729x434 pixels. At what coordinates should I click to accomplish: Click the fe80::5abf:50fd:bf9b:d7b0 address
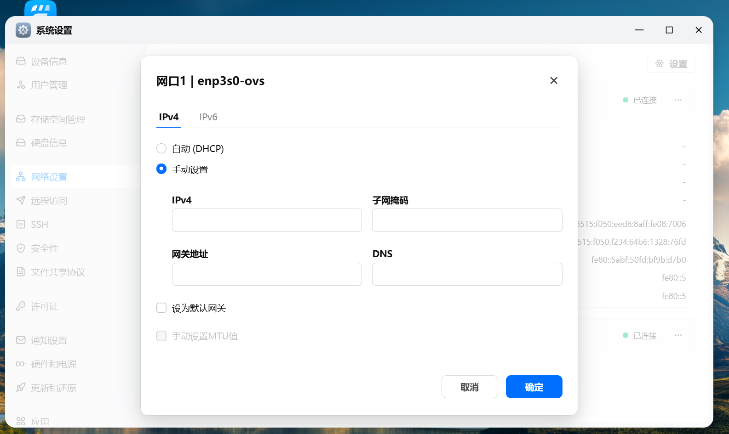[638, 260]
